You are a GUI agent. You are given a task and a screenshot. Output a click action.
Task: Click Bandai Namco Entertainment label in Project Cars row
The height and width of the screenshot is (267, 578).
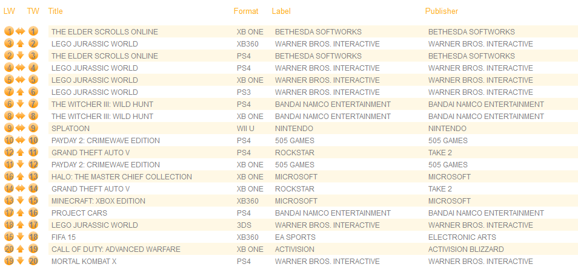[x=333, y=213]
